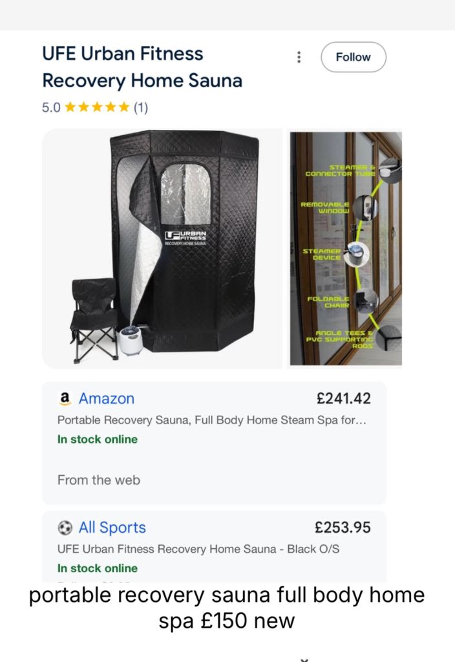Image resolution: width=455 pixels, height=662 pixels.
Task: Tap the Urban Fitness logo on the sauna
Action: 185,238
